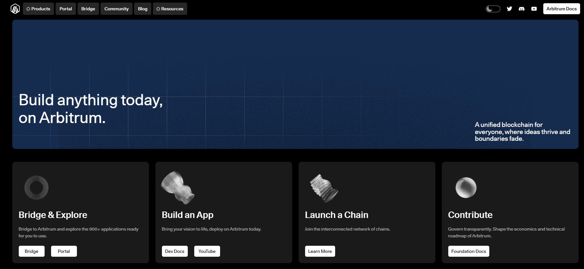The width and height of the screenshot is (584, 269).
Task: Toggle the dark/light mode switch
Action: tap(493, 9)
